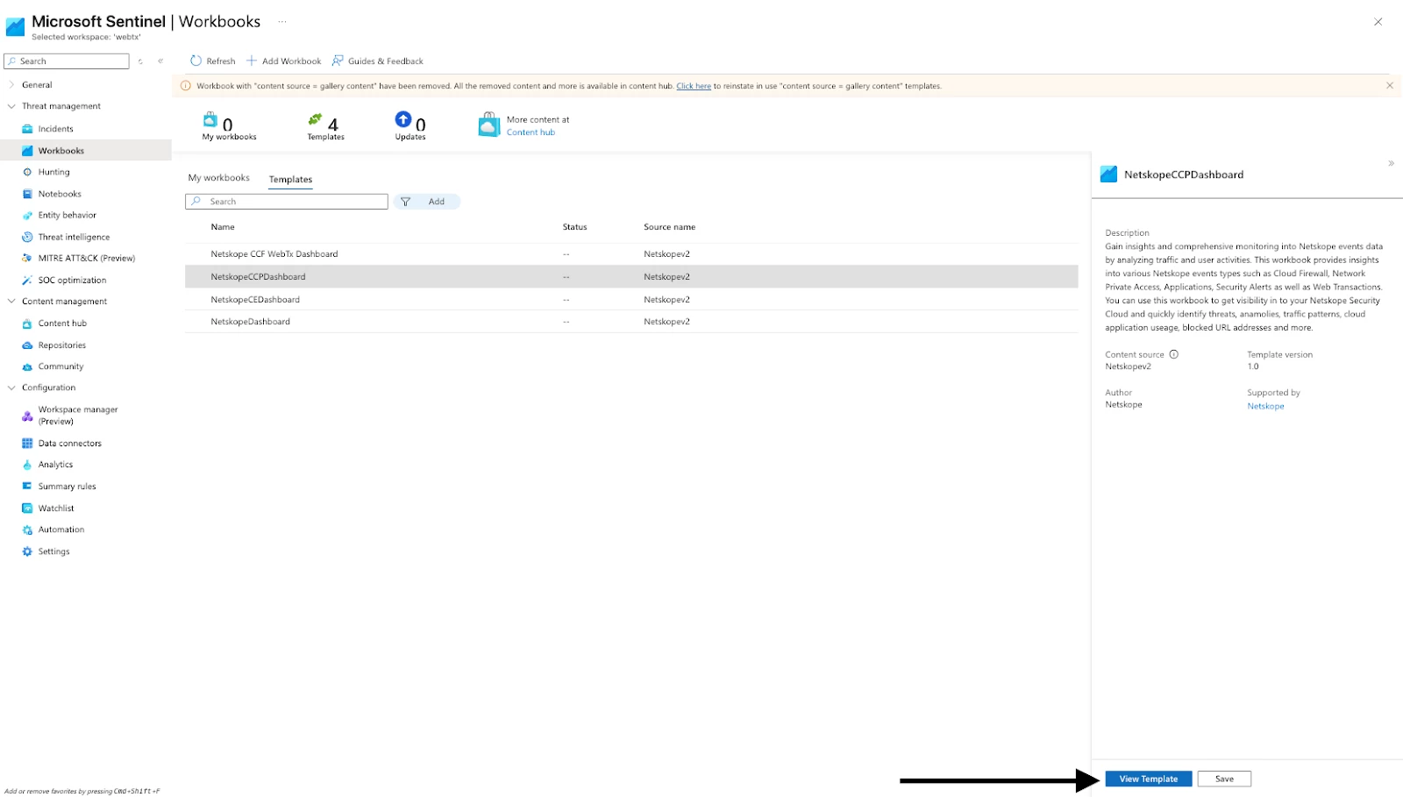
Task: Open Hunting in sidebar
Action: tap(53, 172)
